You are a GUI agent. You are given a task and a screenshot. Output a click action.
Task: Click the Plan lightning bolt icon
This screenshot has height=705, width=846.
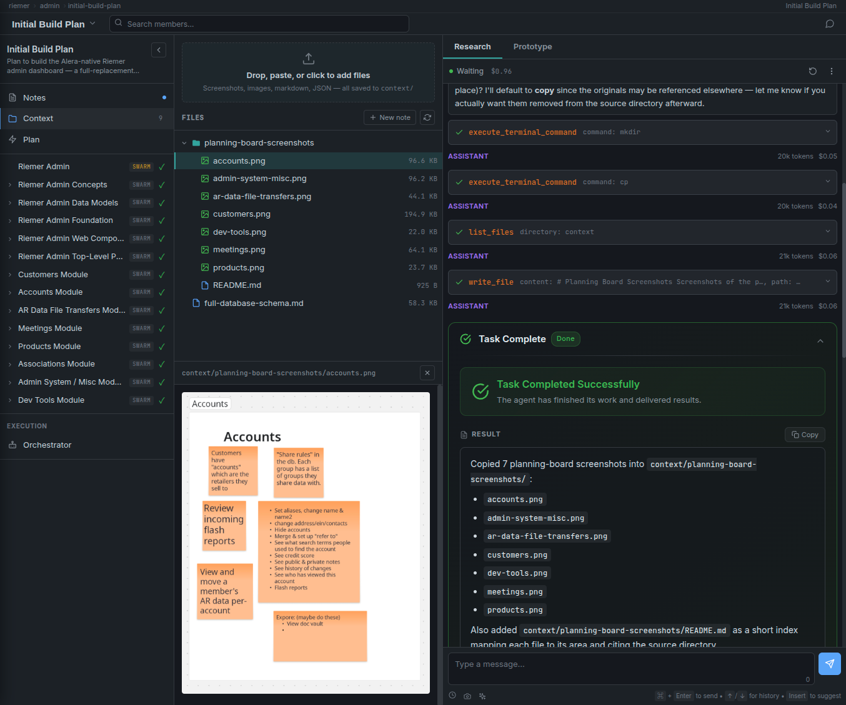click(x=12, y=139)
